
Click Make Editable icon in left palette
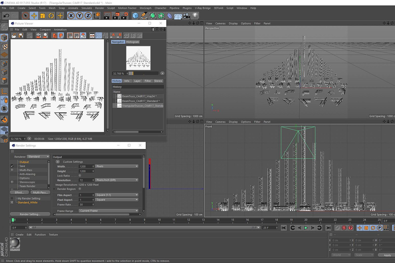(x=4, y=27)
